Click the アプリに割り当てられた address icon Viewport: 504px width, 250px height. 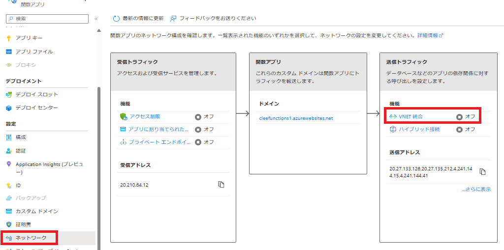(123, 129)
